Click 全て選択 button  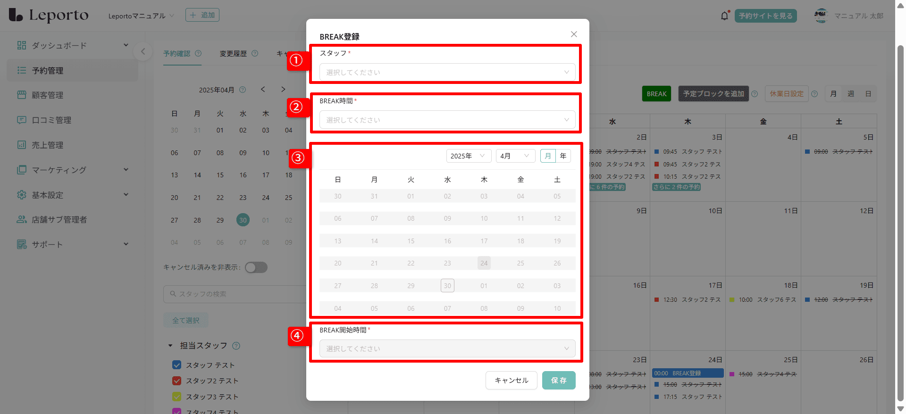[186, 320]
